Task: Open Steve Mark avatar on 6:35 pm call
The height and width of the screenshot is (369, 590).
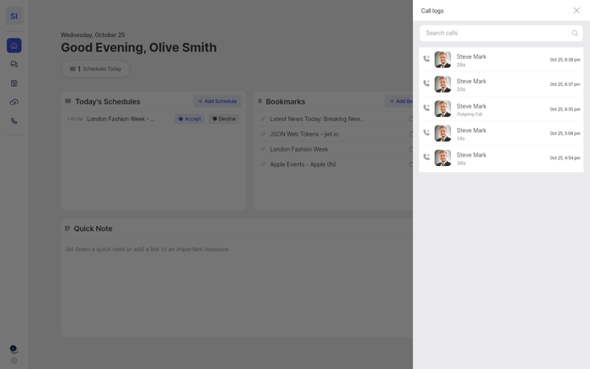Action: (442, 109)
